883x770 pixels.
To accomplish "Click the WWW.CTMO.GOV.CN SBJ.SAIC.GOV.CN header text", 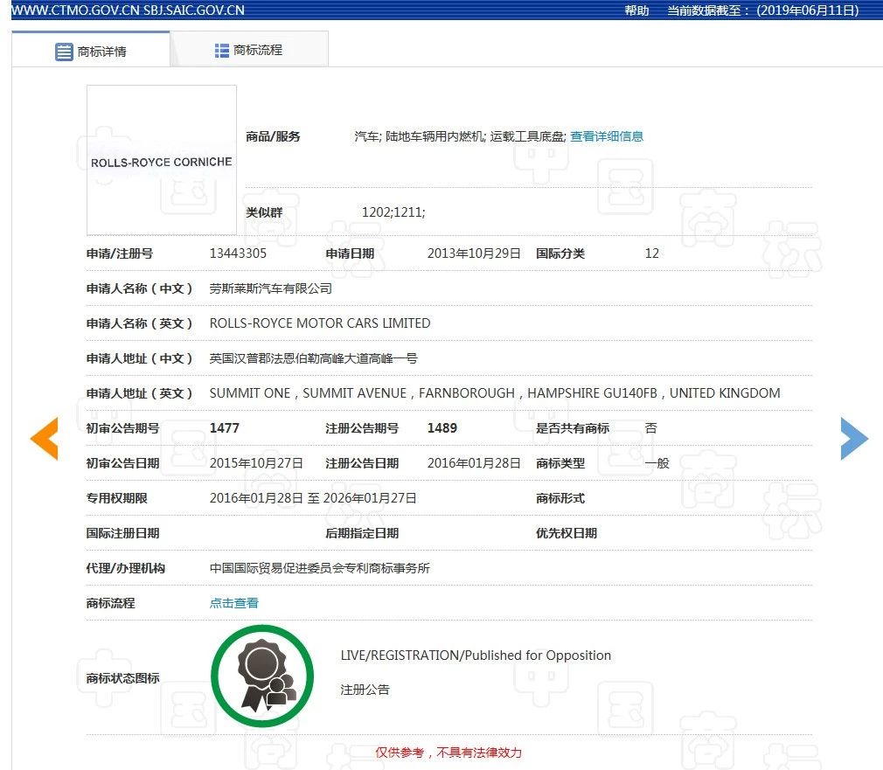I will (128, 10).
